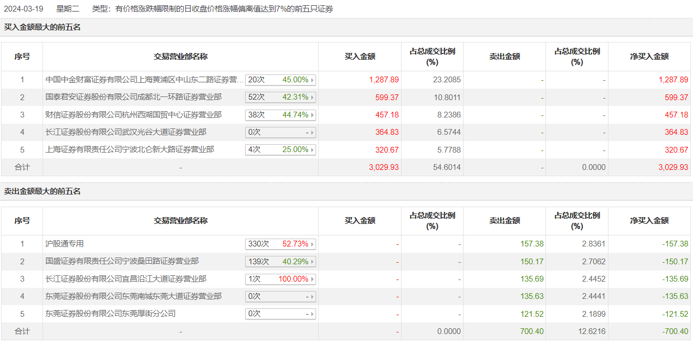Click the sell total 700.40 in 卖出金额 column
The width and height of the screenshot is (693, 344).
pyautogui.click(x=532, y=331)
